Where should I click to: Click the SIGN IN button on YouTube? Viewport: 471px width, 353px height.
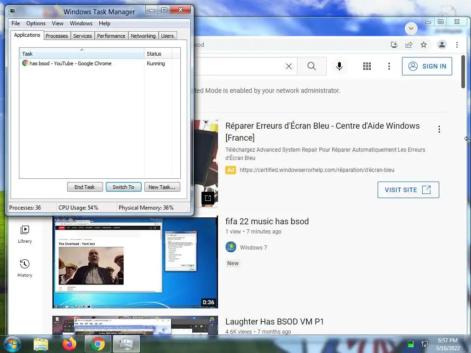coord(427,66)
